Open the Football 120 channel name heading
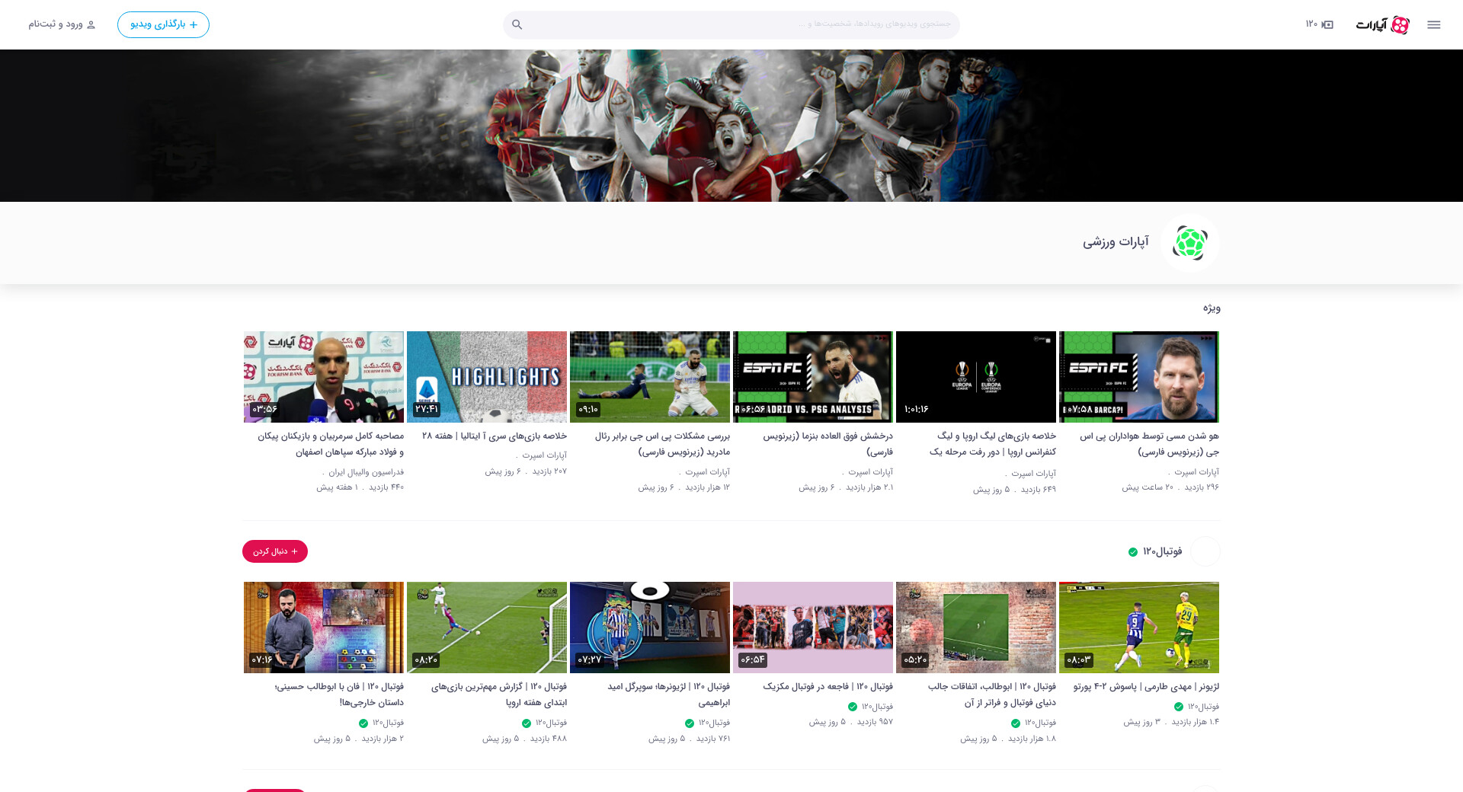Viewport: 1463px width, 792px height. click(x=1162, y=551)
